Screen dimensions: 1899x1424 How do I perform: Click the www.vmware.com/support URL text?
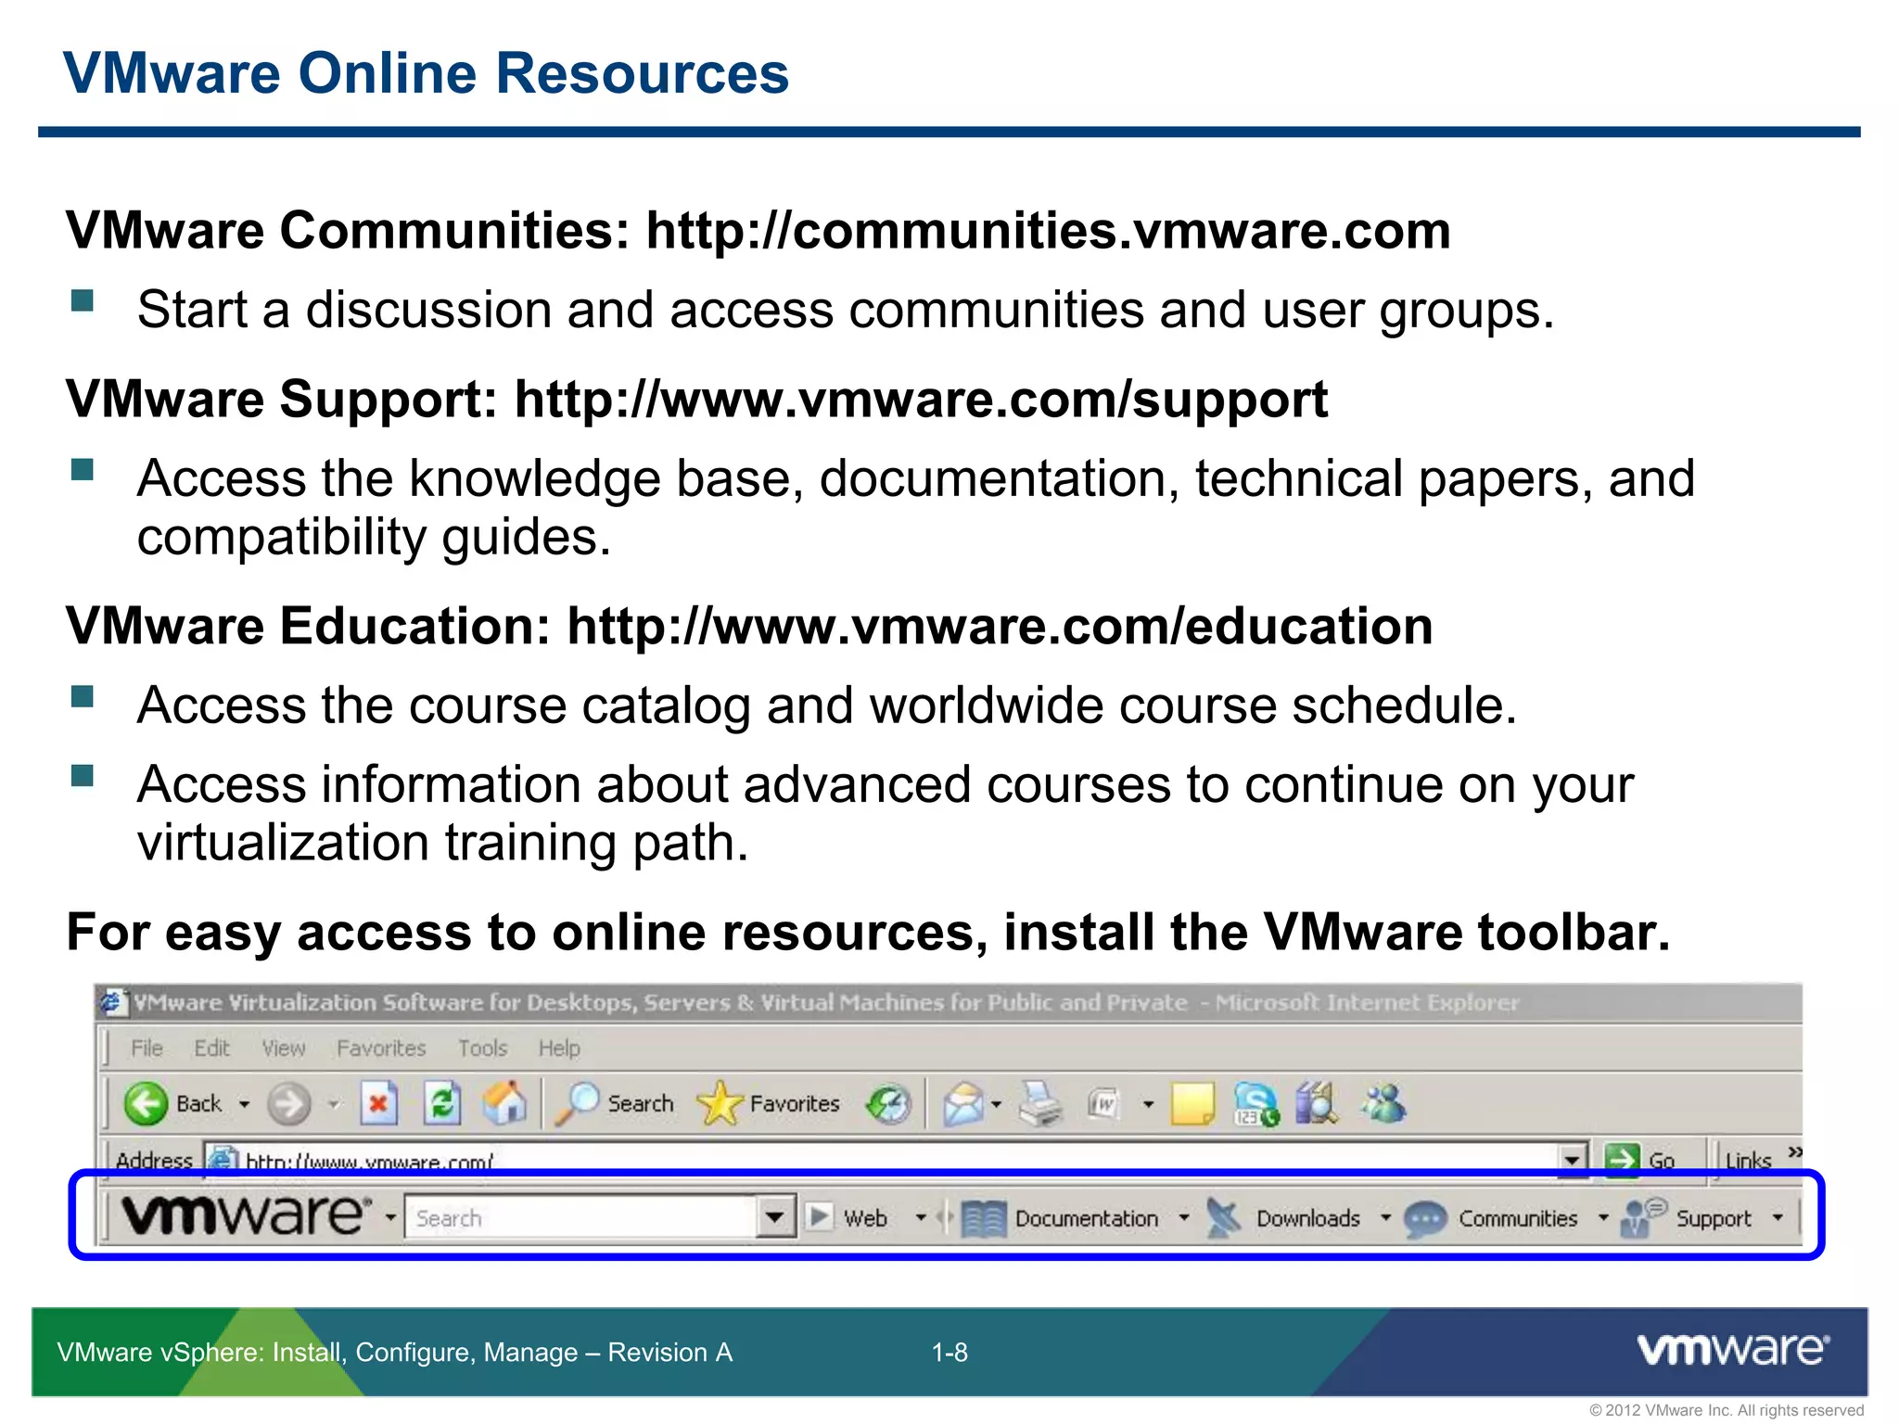[x=921, y=400]
